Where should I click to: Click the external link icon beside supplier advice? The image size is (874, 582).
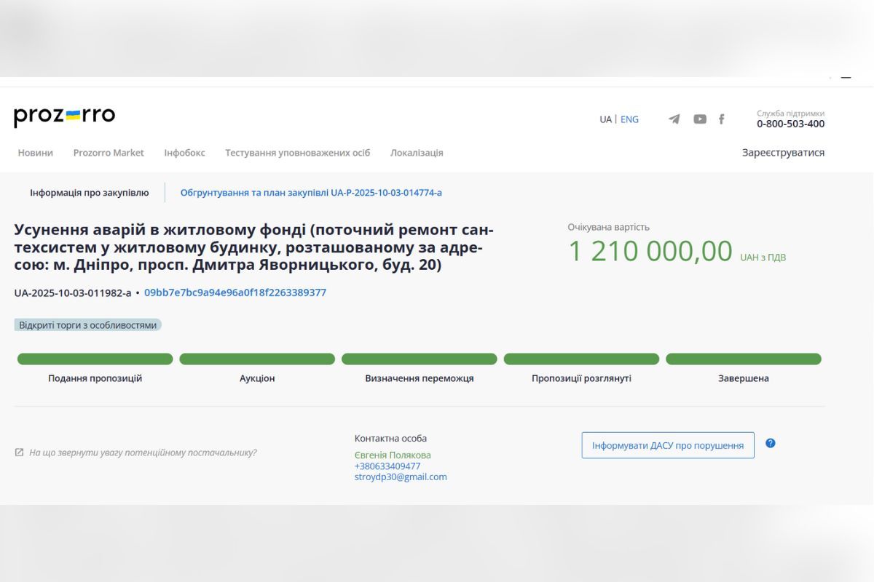click(x=19, y=453)
